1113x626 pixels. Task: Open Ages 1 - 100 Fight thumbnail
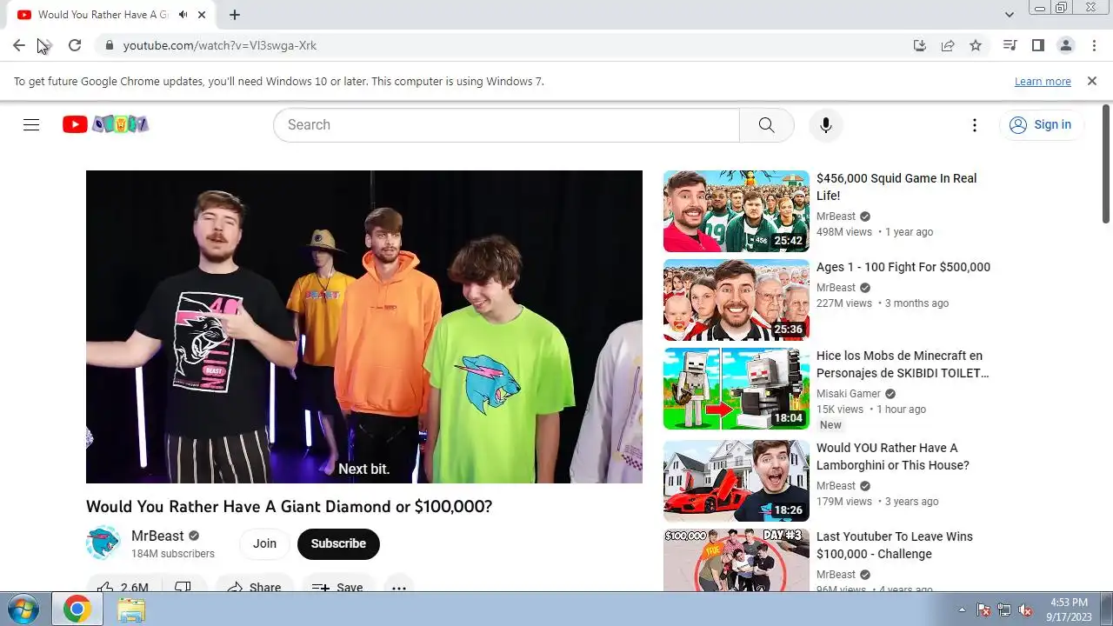click(x=736, y=300)
